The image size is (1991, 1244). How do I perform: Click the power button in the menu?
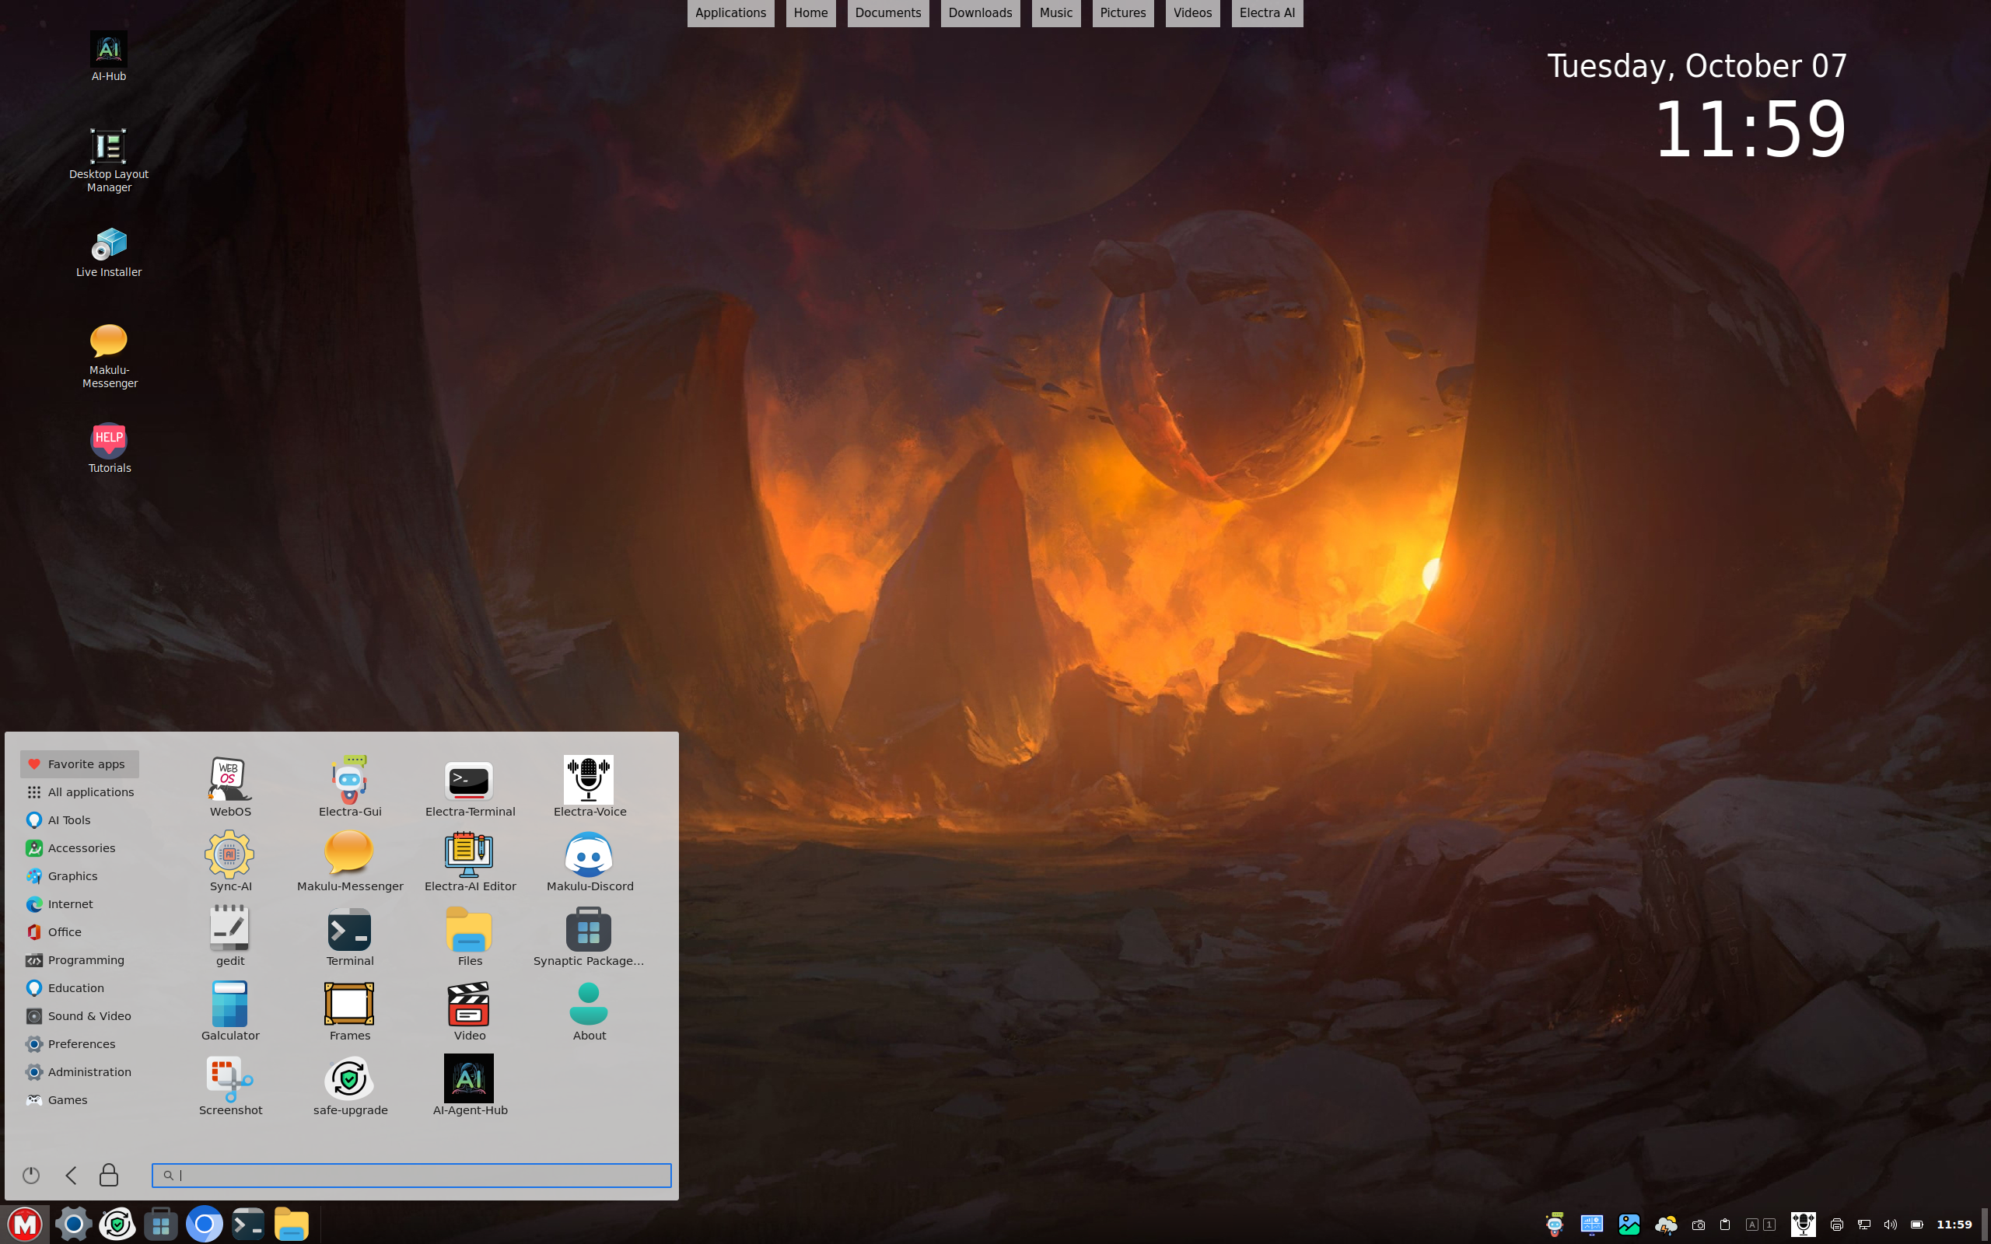pos(31,1175)
